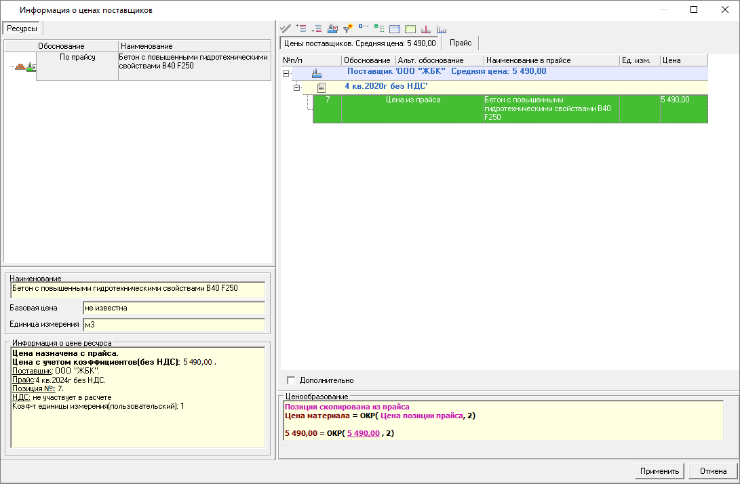
Task: Click the collapse all tree nodes icon
Action: click(379, 29)
